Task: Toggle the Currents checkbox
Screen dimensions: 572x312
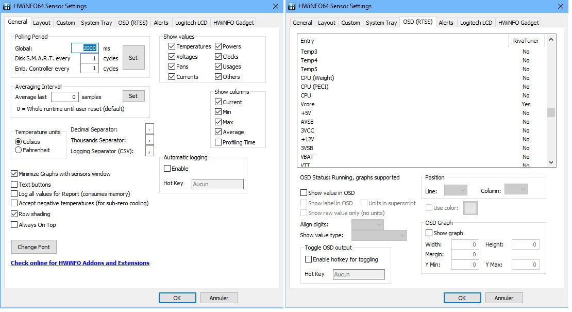Action: click(x=172, y=77)
